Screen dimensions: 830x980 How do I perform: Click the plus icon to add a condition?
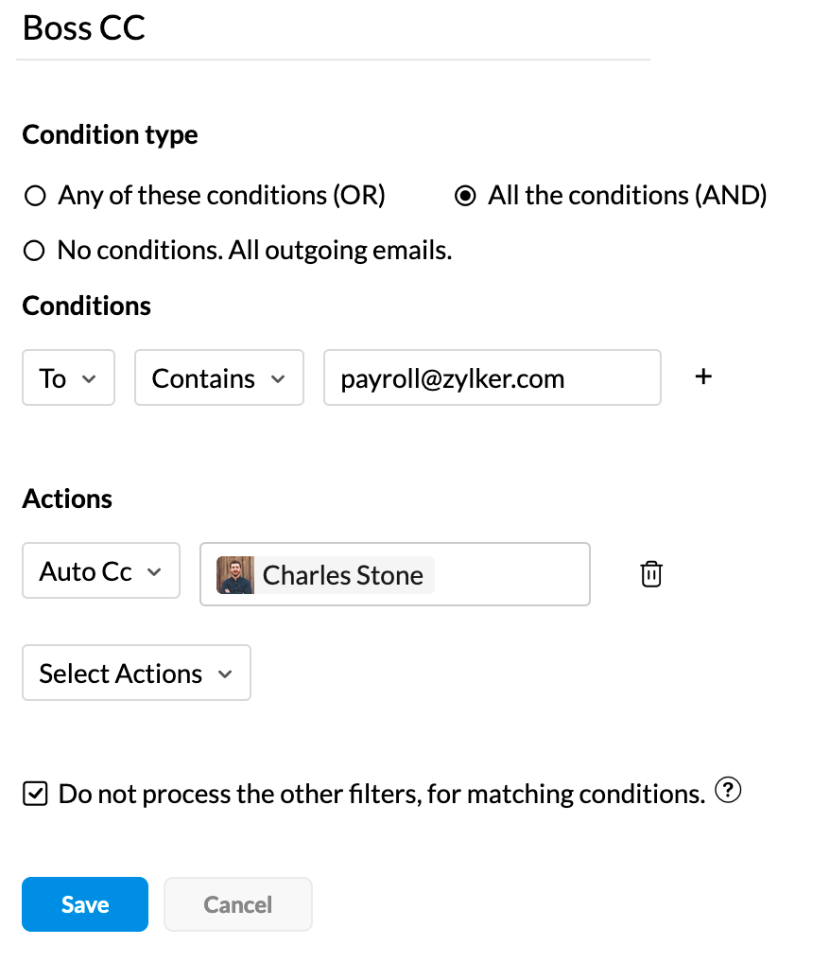click(x=703, y=376)
